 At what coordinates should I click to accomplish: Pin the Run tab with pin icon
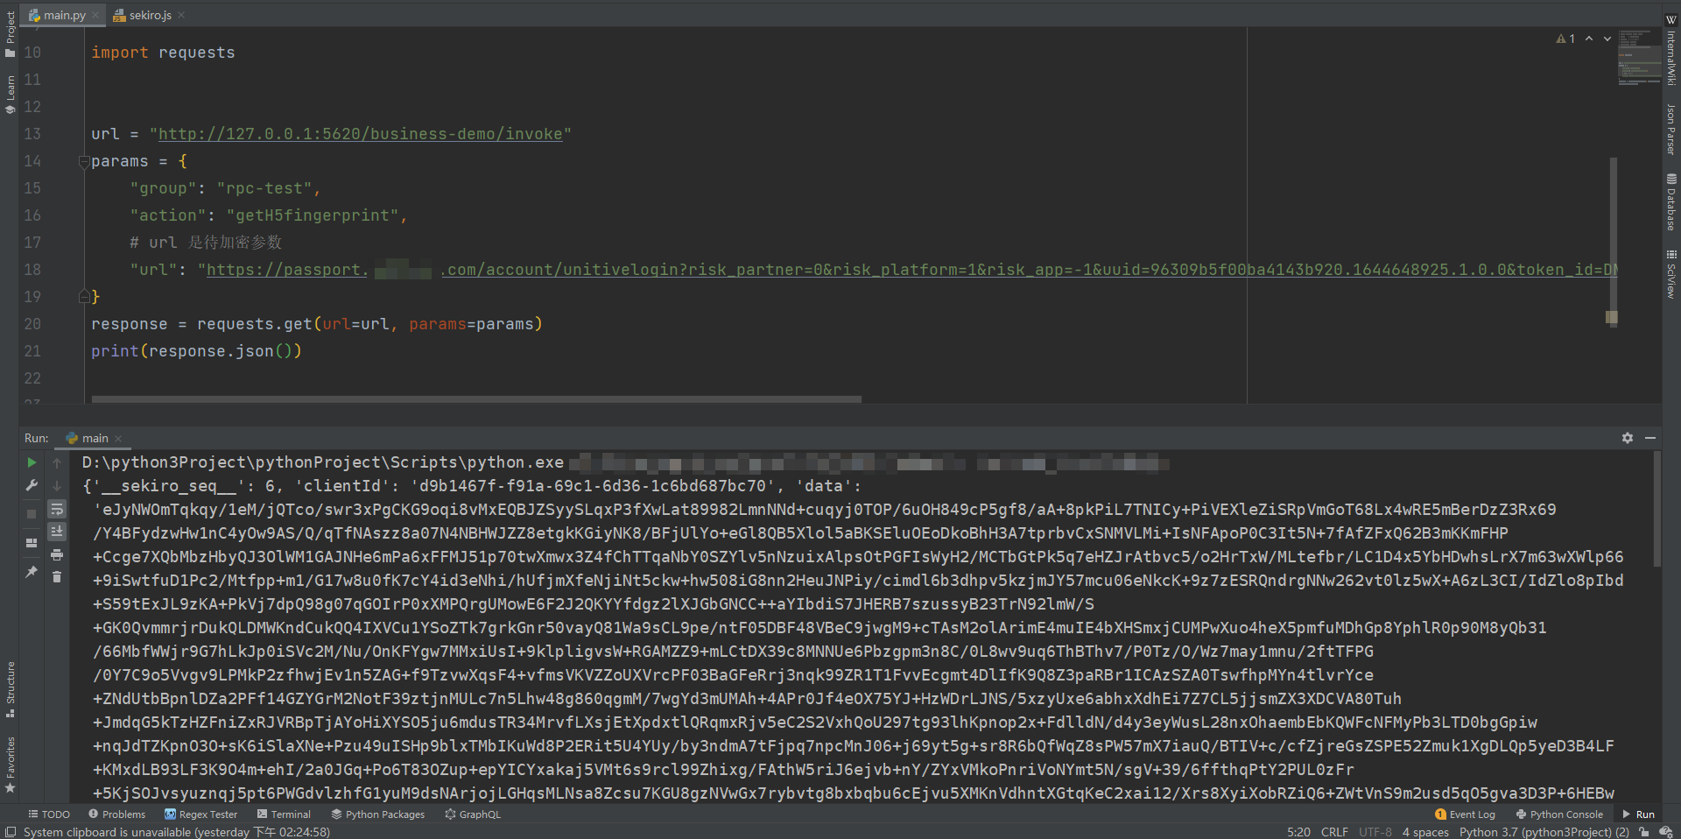[x=32, y=572]
